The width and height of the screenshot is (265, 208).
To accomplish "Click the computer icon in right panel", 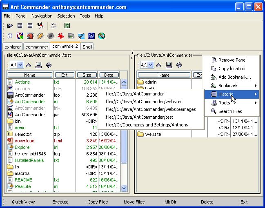I will pyautogui.click(x=169, y=65).
